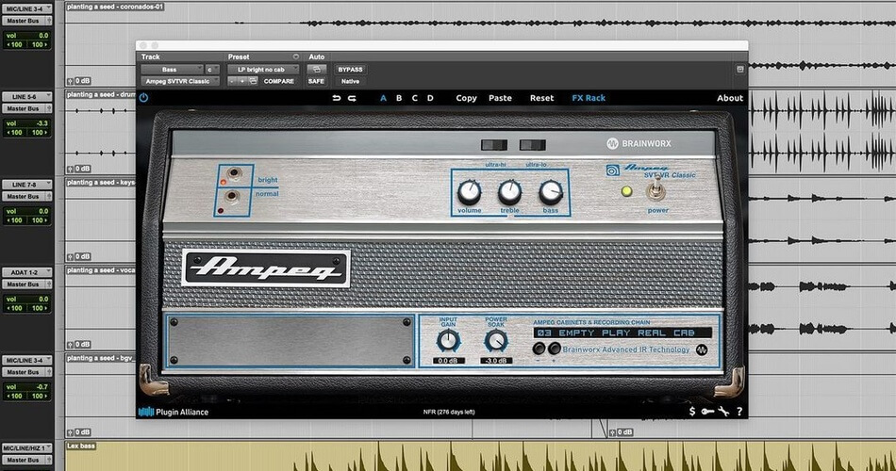The width and height of the screenshot is (896, 471).
Task: Click the Power Soak -3.0 dB value field
Action: click(x=495, y=361)
